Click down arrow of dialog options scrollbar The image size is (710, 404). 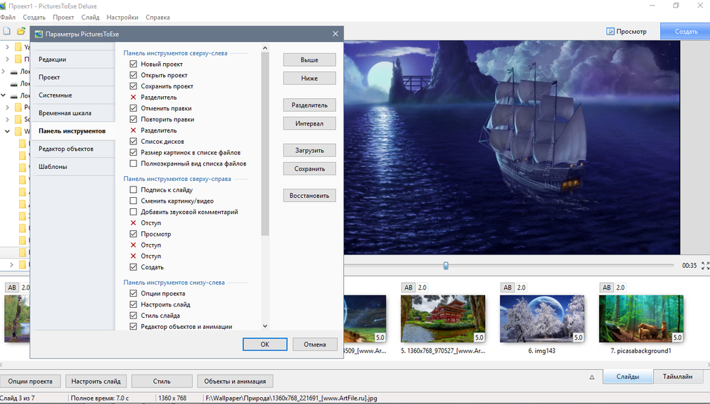[265, 326]
